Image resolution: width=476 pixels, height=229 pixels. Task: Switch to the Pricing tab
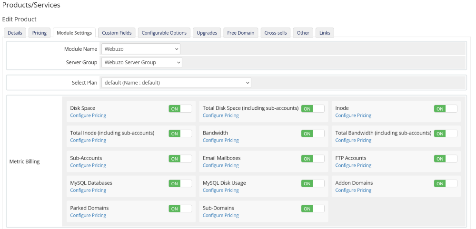[40, 33]
